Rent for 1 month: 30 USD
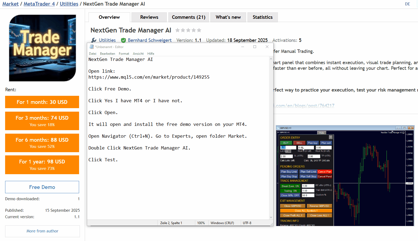This screenshot has width=418, height=241. coord(42,102)
